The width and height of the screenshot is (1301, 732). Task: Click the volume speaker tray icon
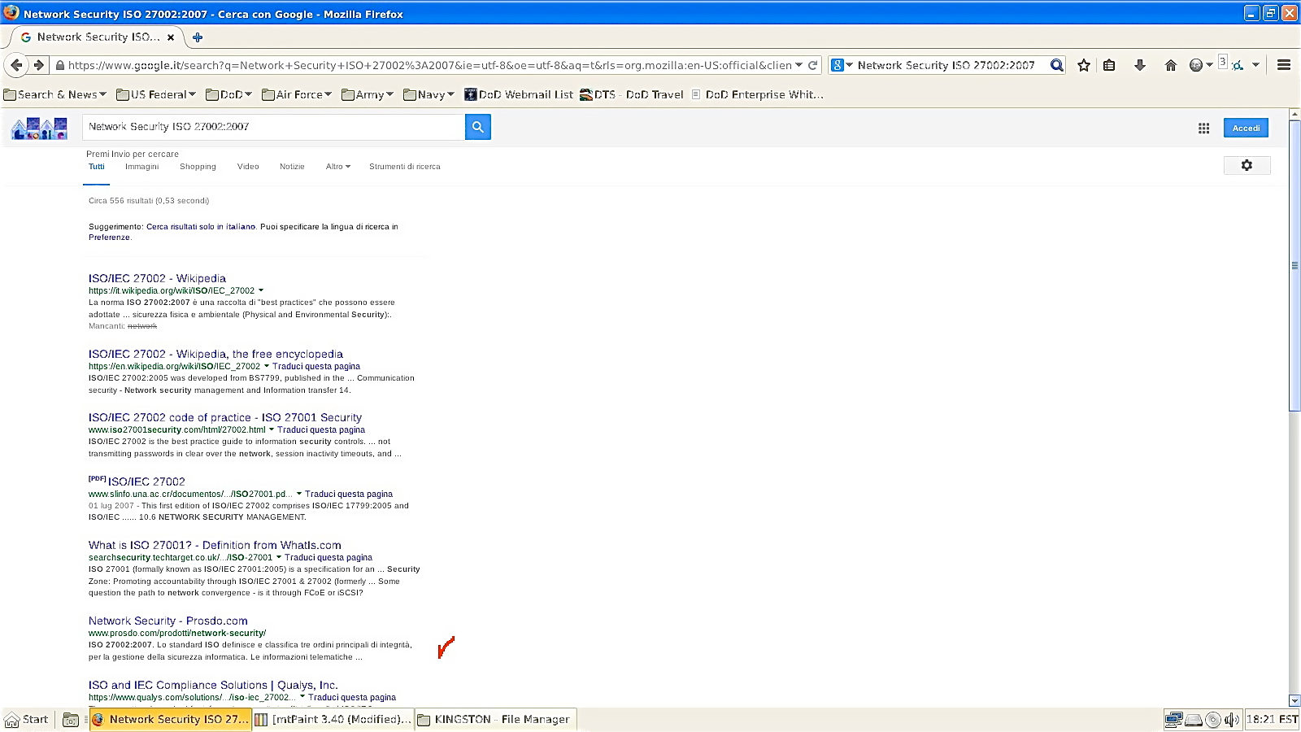(x=1231, y=719)
